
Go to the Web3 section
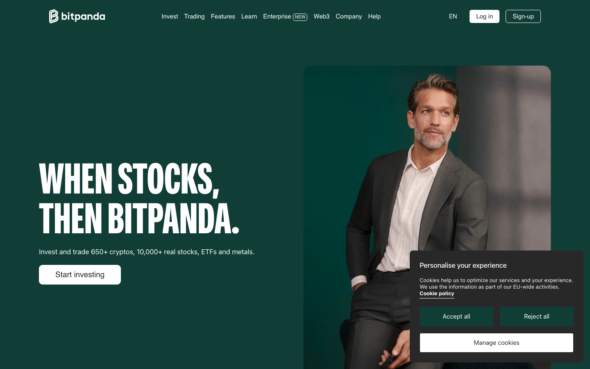click(322, 16)
